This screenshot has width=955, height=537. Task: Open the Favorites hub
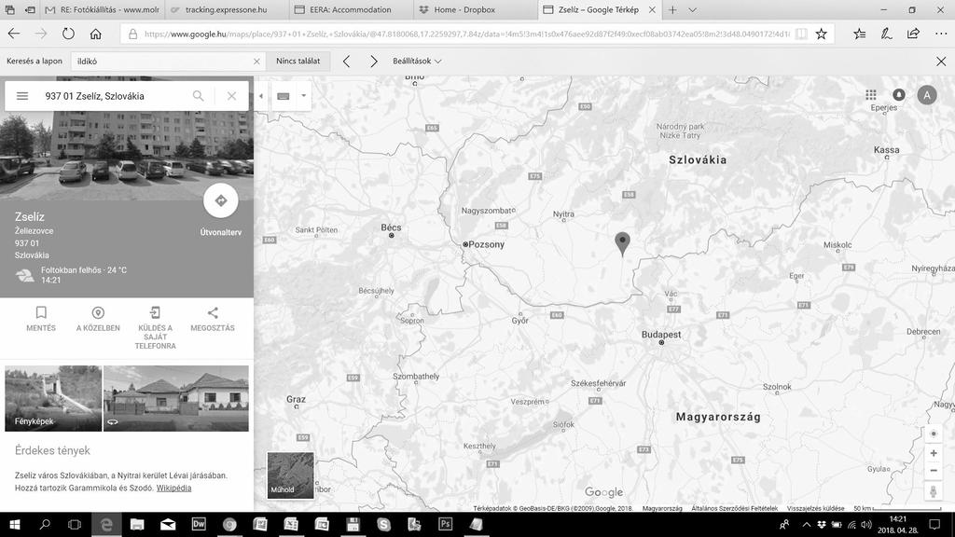(x=859, y=34)
